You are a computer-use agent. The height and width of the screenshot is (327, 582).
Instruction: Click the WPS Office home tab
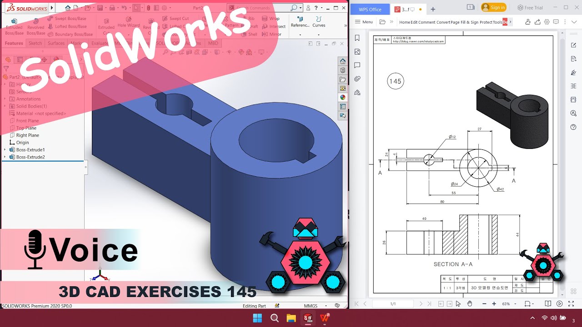click(x=369, y=9)
